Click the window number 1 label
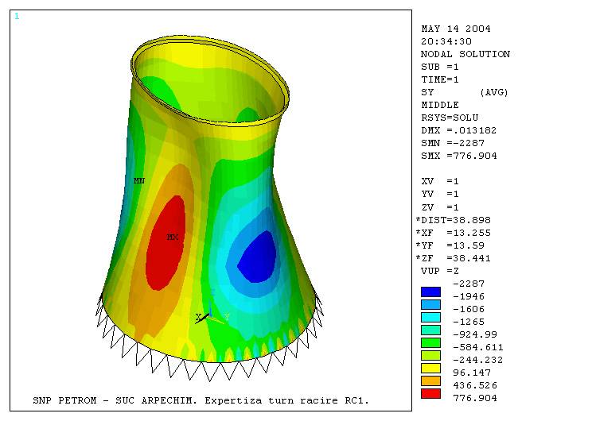Viewport: 592px width, 421px height. click(17, 16)
